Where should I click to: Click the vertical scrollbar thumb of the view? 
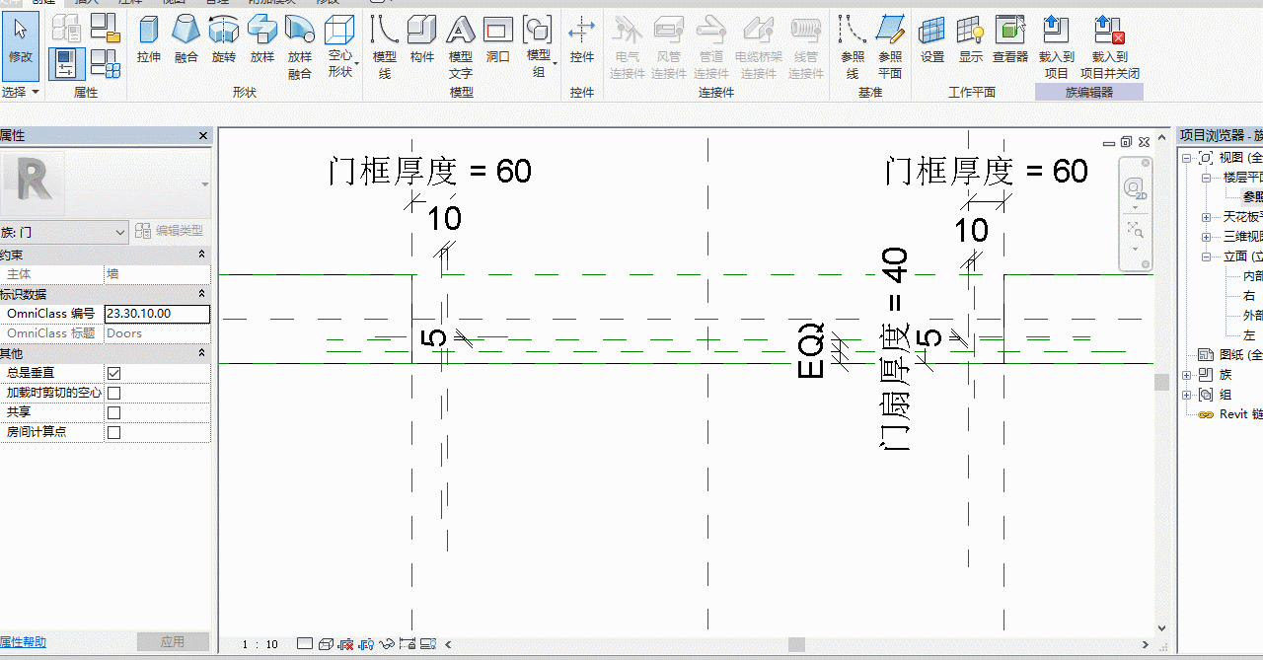click(x=1161, y=383)
